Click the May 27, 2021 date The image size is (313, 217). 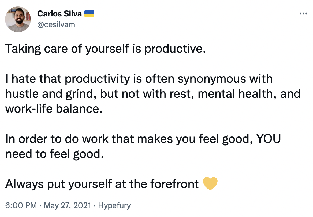click(67, 205)
